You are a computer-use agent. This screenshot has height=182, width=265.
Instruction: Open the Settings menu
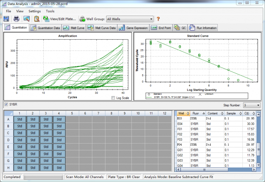tap(34, 11)
